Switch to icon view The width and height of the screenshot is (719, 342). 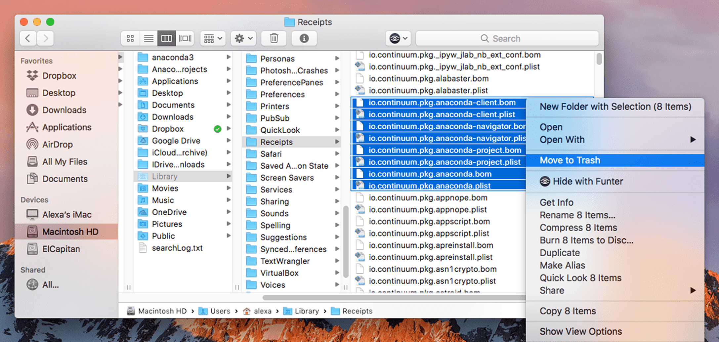coord(130,38)
